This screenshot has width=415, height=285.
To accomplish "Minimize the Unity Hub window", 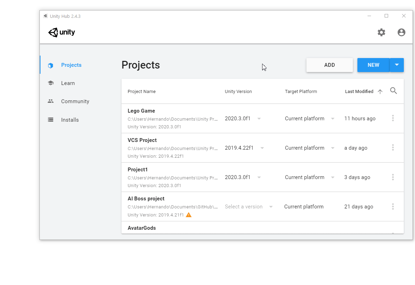I will click(369, 16).
